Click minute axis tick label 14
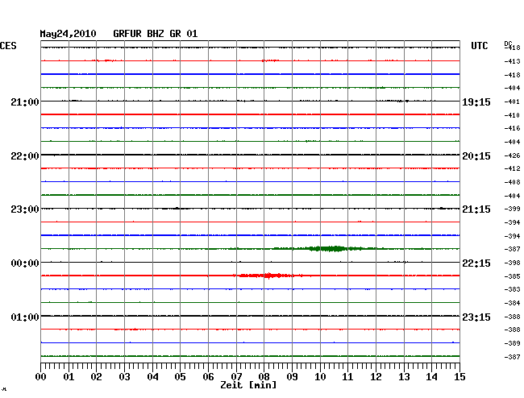The image size is (524, 398). (431, 377)
